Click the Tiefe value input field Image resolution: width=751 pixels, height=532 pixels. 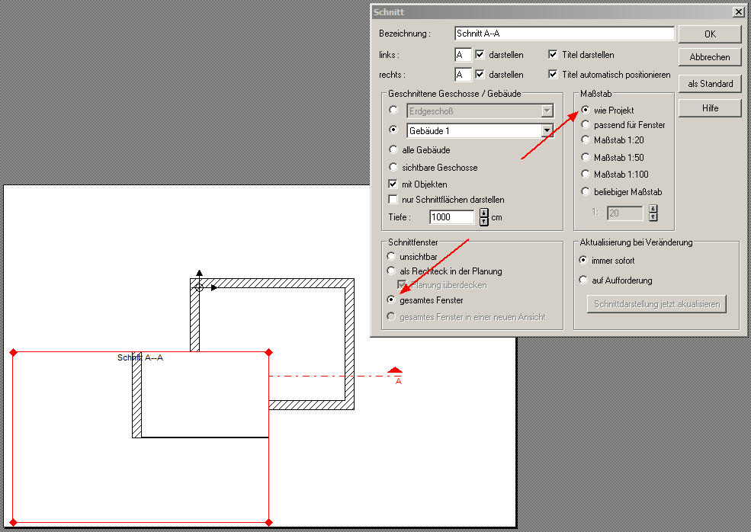coord(451,217)
